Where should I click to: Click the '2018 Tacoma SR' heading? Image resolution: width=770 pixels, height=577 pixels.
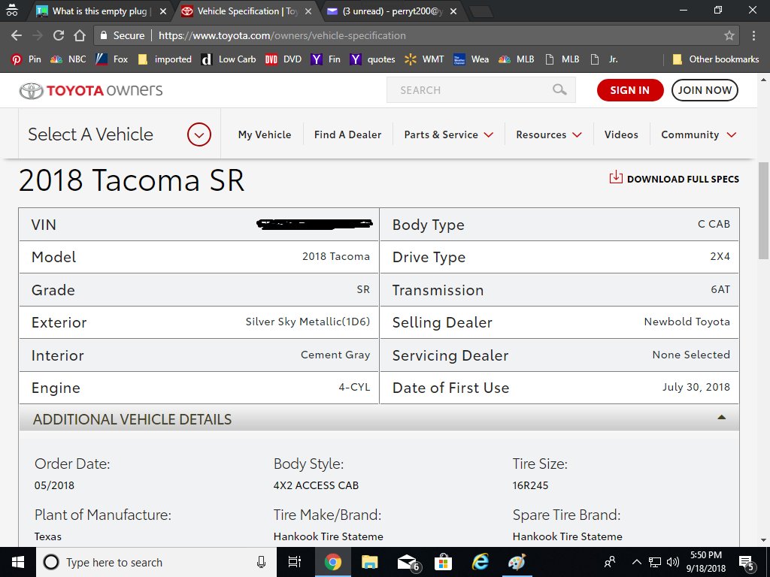pos(132,180)
